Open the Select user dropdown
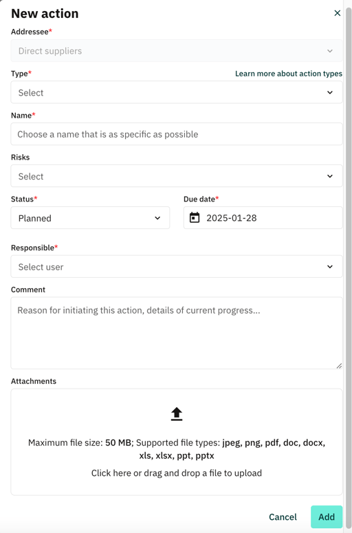 177,267
